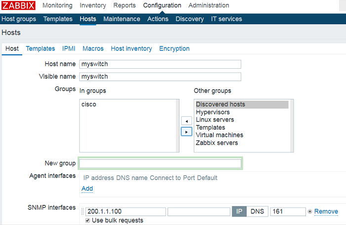Select Zabbix servers in Other groups

coord(217,143)
